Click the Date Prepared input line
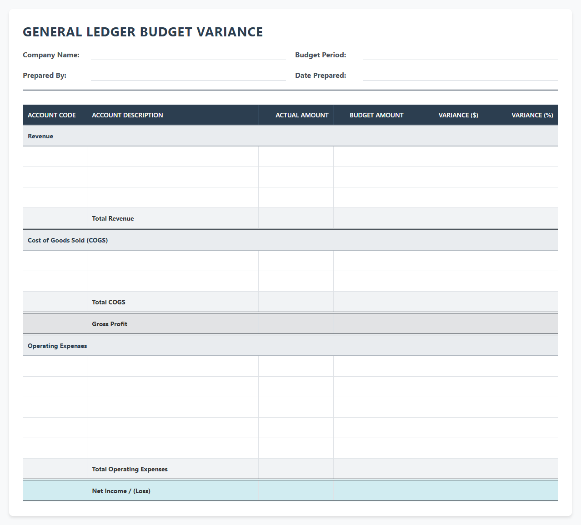This screenshot has height=525, width=581. (461, 75)
